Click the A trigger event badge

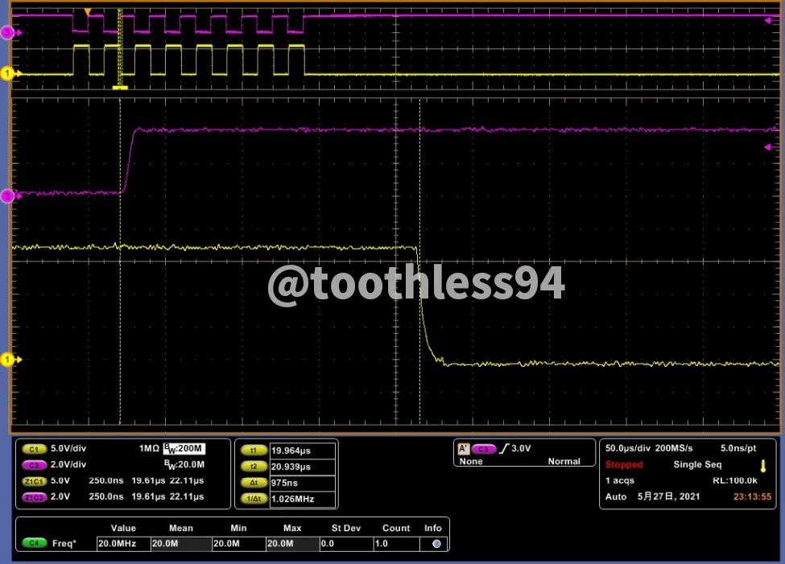[463, 448]
